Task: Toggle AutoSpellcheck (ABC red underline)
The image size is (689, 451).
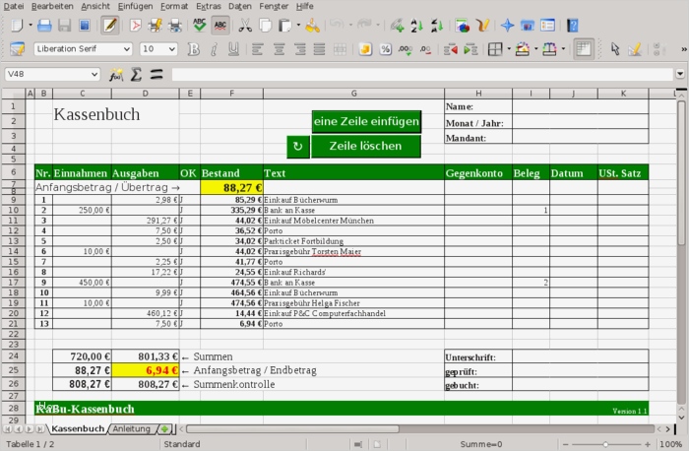Action: 220,26
